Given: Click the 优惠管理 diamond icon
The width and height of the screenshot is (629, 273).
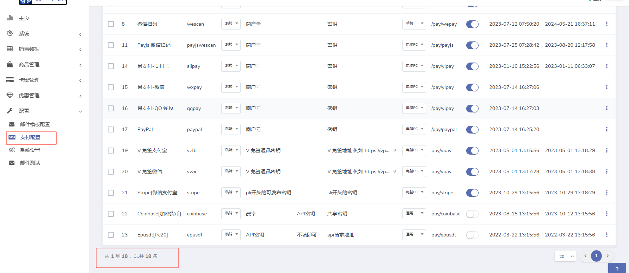Looking at the screenshot, I should tap(10, 95).
